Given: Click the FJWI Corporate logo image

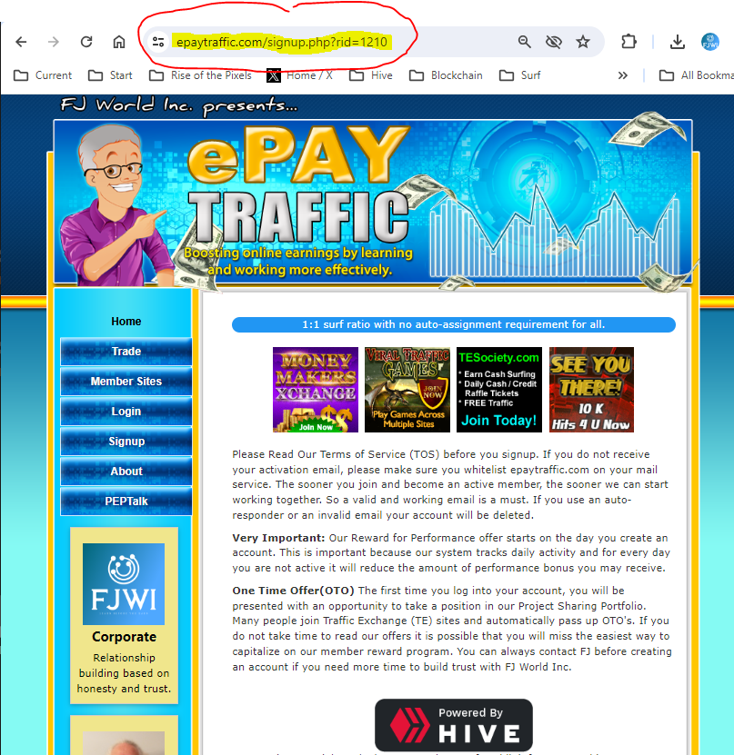Looking at the screenshot, I should click(x=124, y=584).
